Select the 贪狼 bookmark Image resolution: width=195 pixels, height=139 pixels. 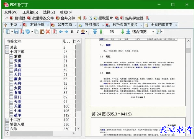pos(17,92)
